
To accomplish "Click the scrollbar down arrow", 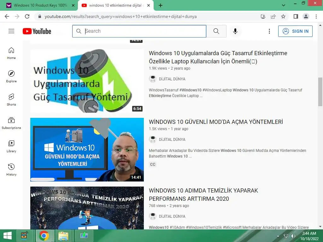I will [320, 227].
